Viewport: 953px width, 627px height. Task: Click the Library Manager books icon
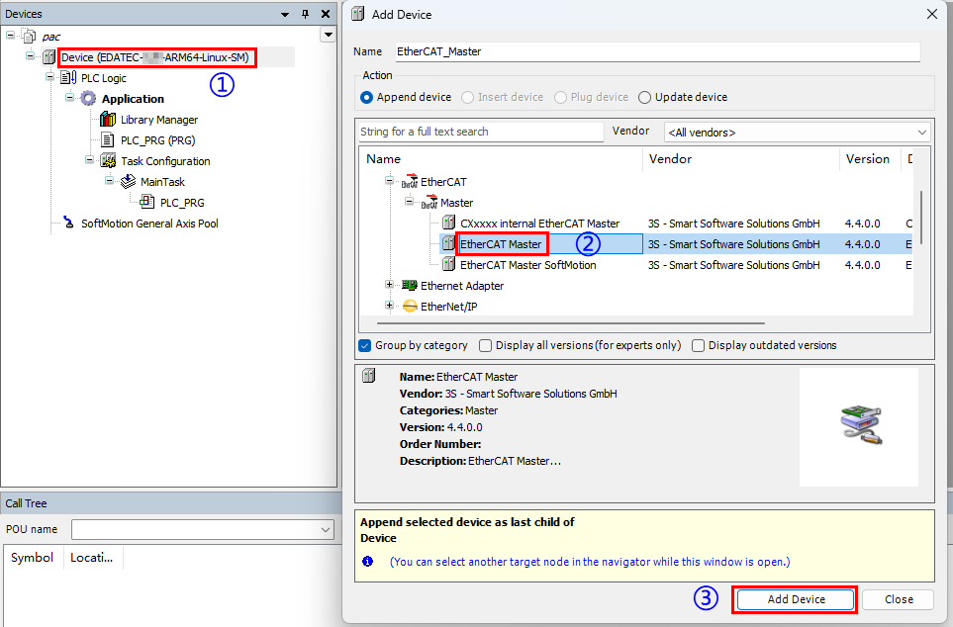(108, 120)
